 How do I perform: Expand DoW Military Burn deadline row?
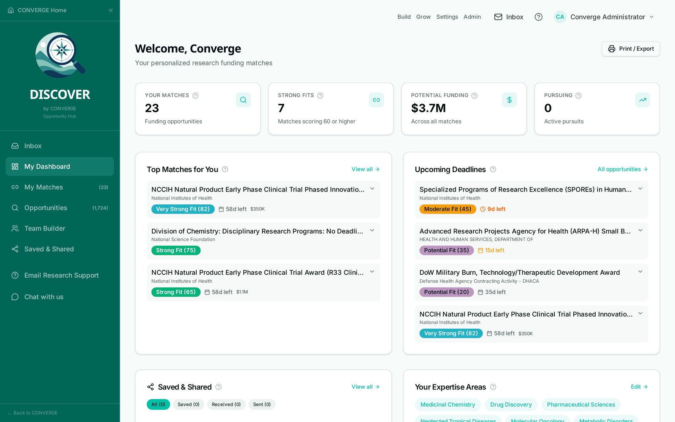point(640,272)
